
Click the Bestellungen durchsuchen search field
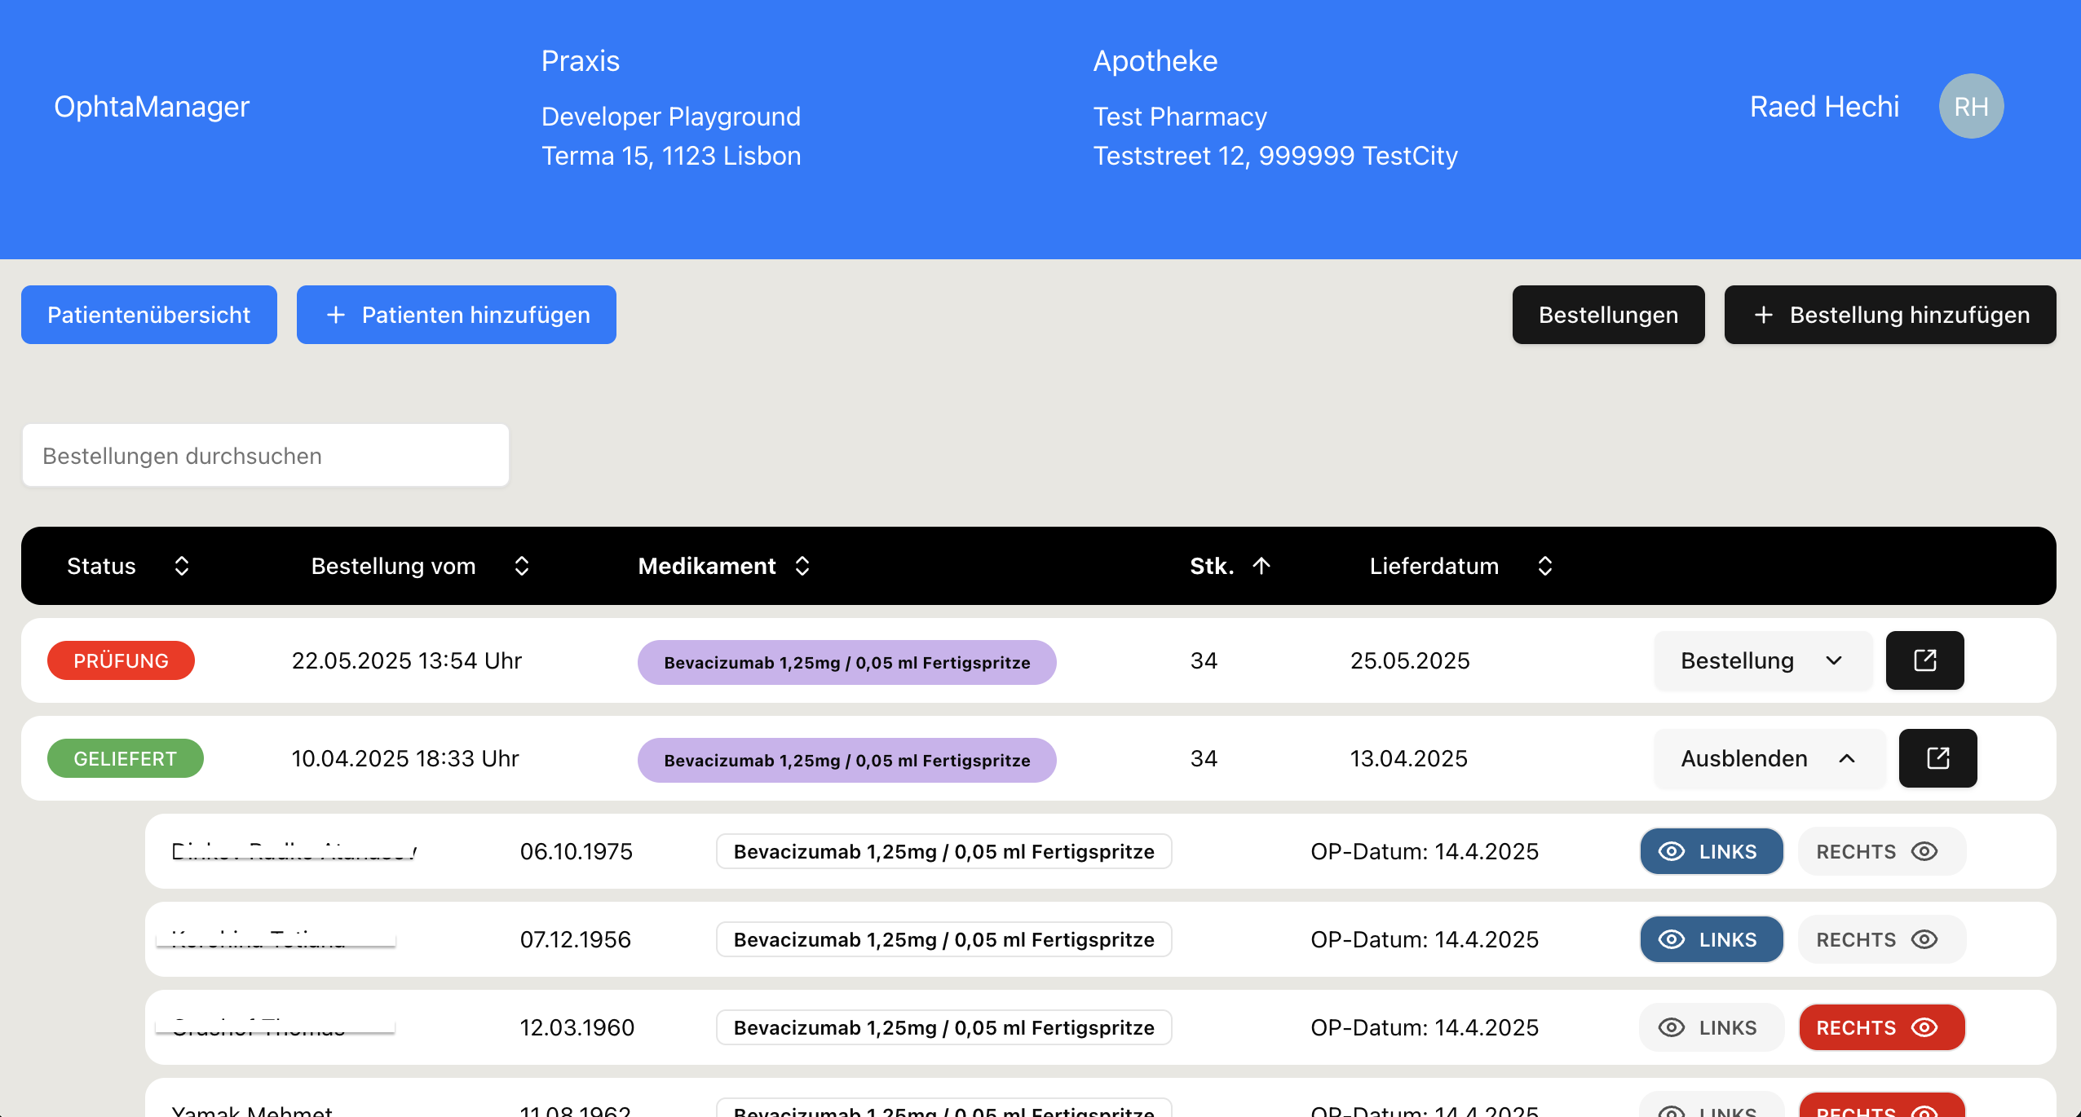click(265, 455)
